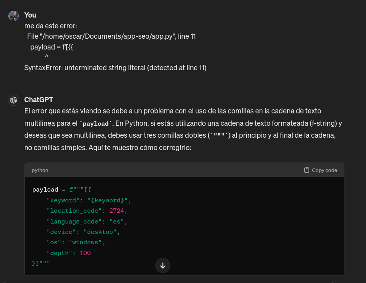Click the ChatGPT avatar beside the assistant response
366x283 pixels.
[x=13, y=100]
